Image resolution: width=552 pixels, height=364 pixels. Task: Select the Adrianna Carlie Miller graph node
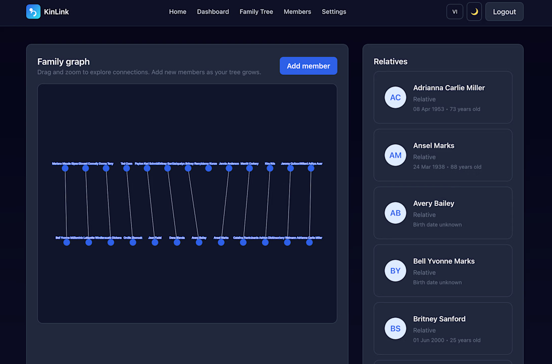(310, 242)
